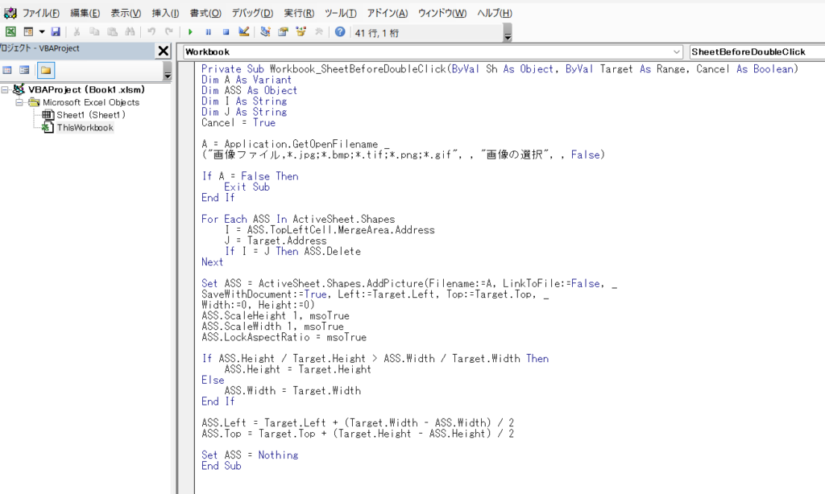Viewport: 825px width, 494px height.
Task: Click the Save icon in the toolbar
Action: (56, 31)
